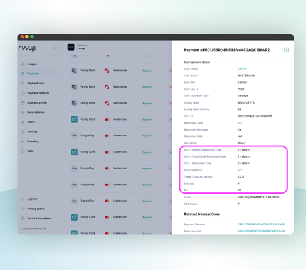Click the Related transactions heading
Screen dimensions: 306x270
tap(202, 214)
